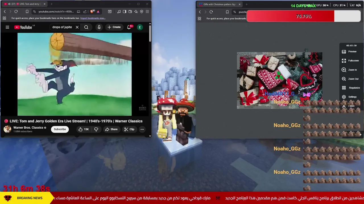
Task: Open Leo AI sparkle icon
Action: click(x=136, y=12)
